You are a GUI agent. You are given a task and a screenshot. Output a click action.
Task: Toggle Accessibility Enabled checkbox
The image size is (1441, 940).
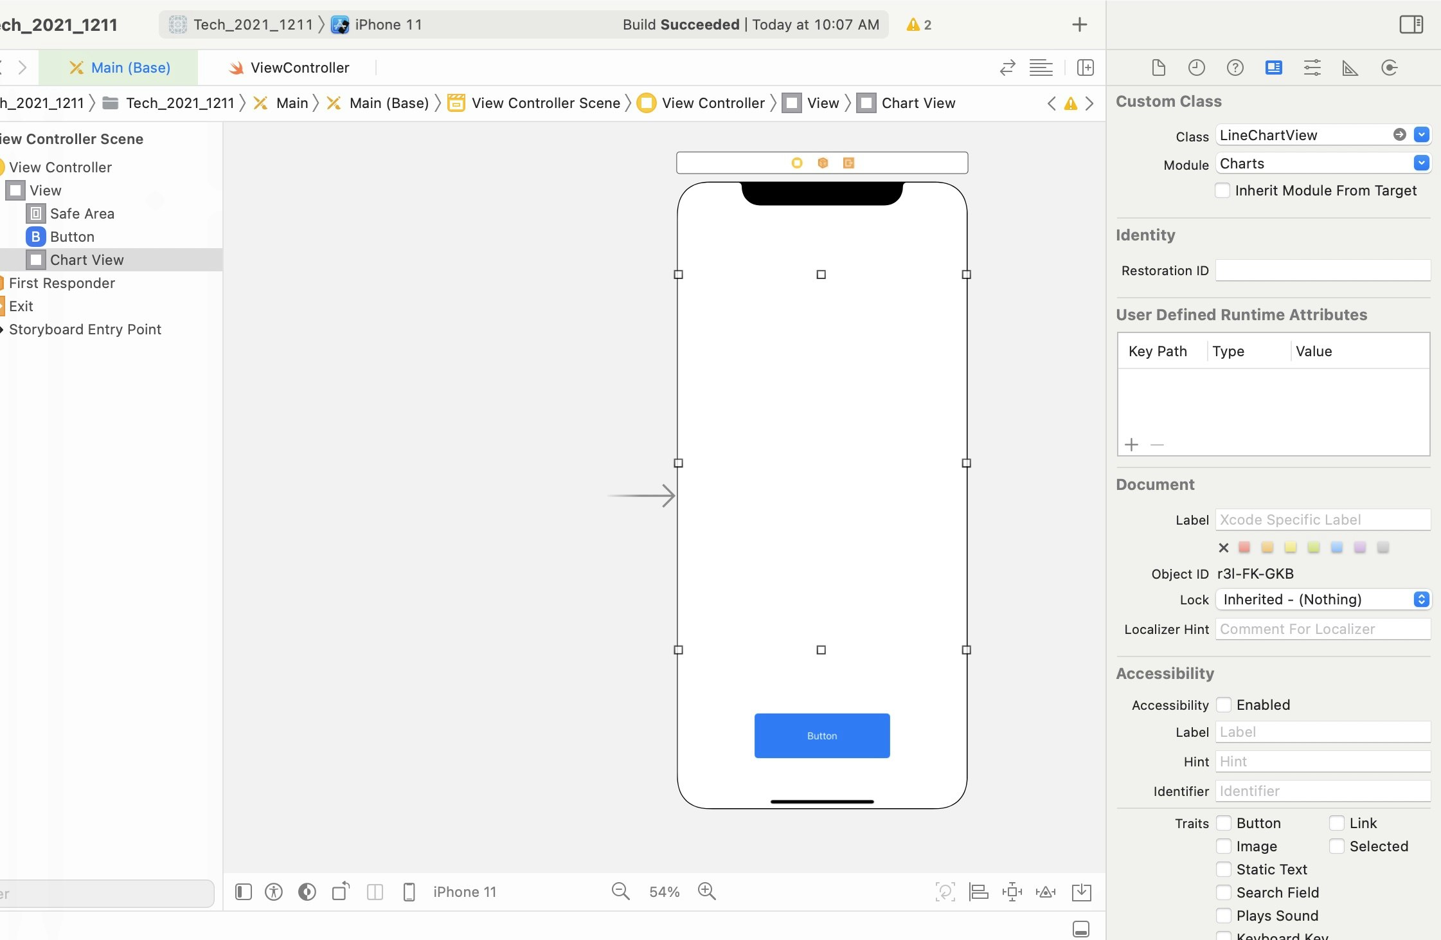tap(1224, 705)
